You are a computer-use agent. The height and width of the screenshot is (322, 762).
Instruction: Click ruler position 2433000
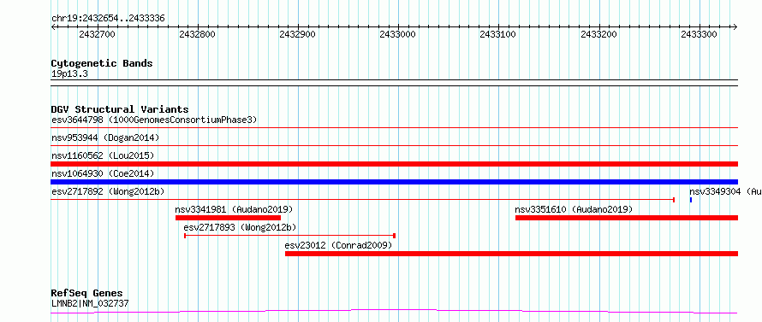[x=397, y=34]
